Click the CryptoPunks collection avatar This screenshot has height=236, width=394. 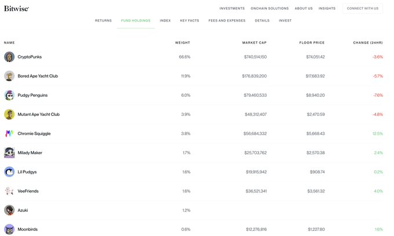9,57
